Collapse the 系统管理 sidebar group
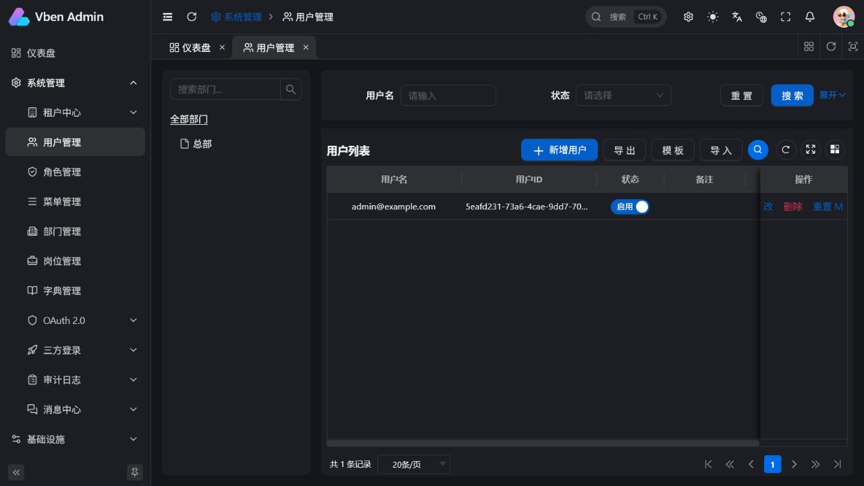Image resolution: width=864 pixels, height=486 pixels. click(75, 83)
